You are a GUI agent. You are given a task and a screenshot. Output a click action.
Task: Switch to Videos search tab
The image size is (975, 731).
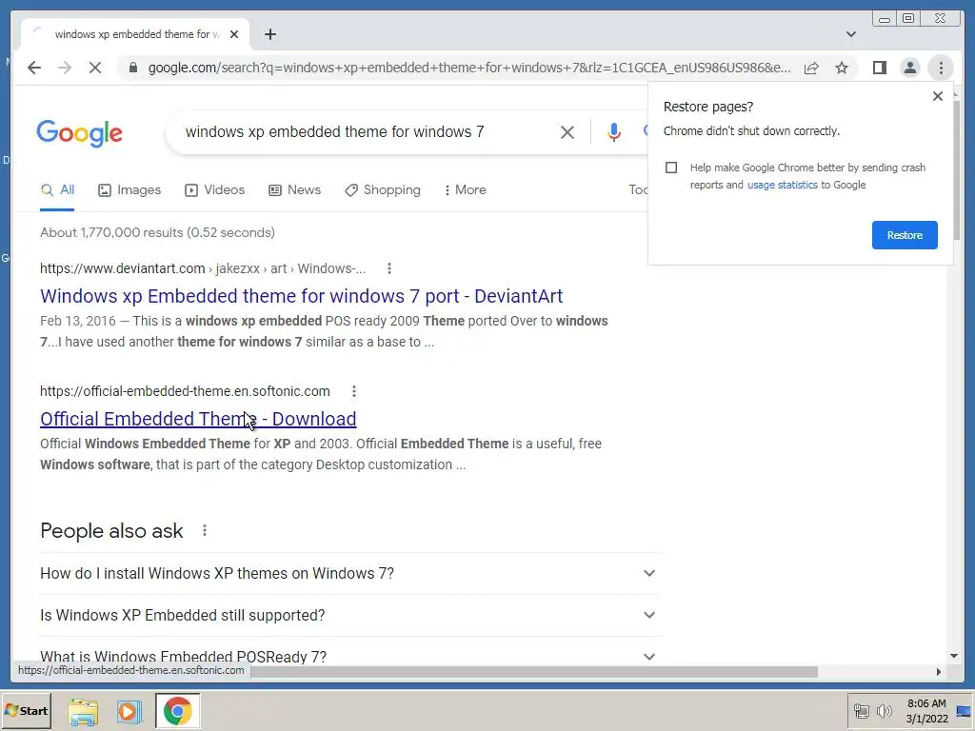point(214,190)
